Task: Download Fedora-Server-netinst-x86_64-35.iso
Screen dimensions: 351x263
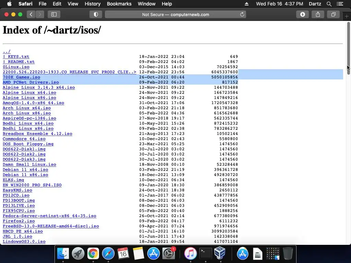Action: pyautogui.click(x=49, y=216)
